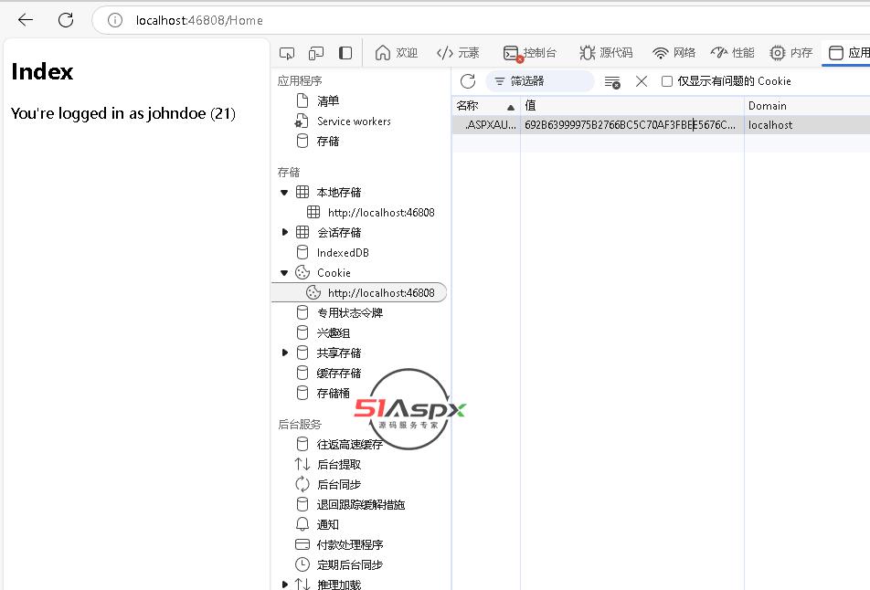The image size is (870, 590).
Task: Toggle device emulation icon in DevTools
Action: click(315, 53)
